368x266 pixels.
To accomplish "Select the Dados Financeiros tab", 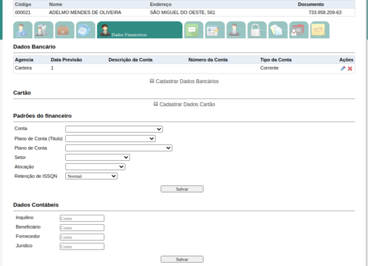I will pos(140,30).
